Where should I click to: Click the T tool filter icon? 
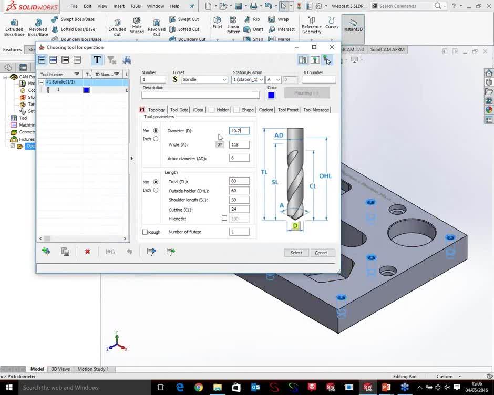click(x=97, y=59)
